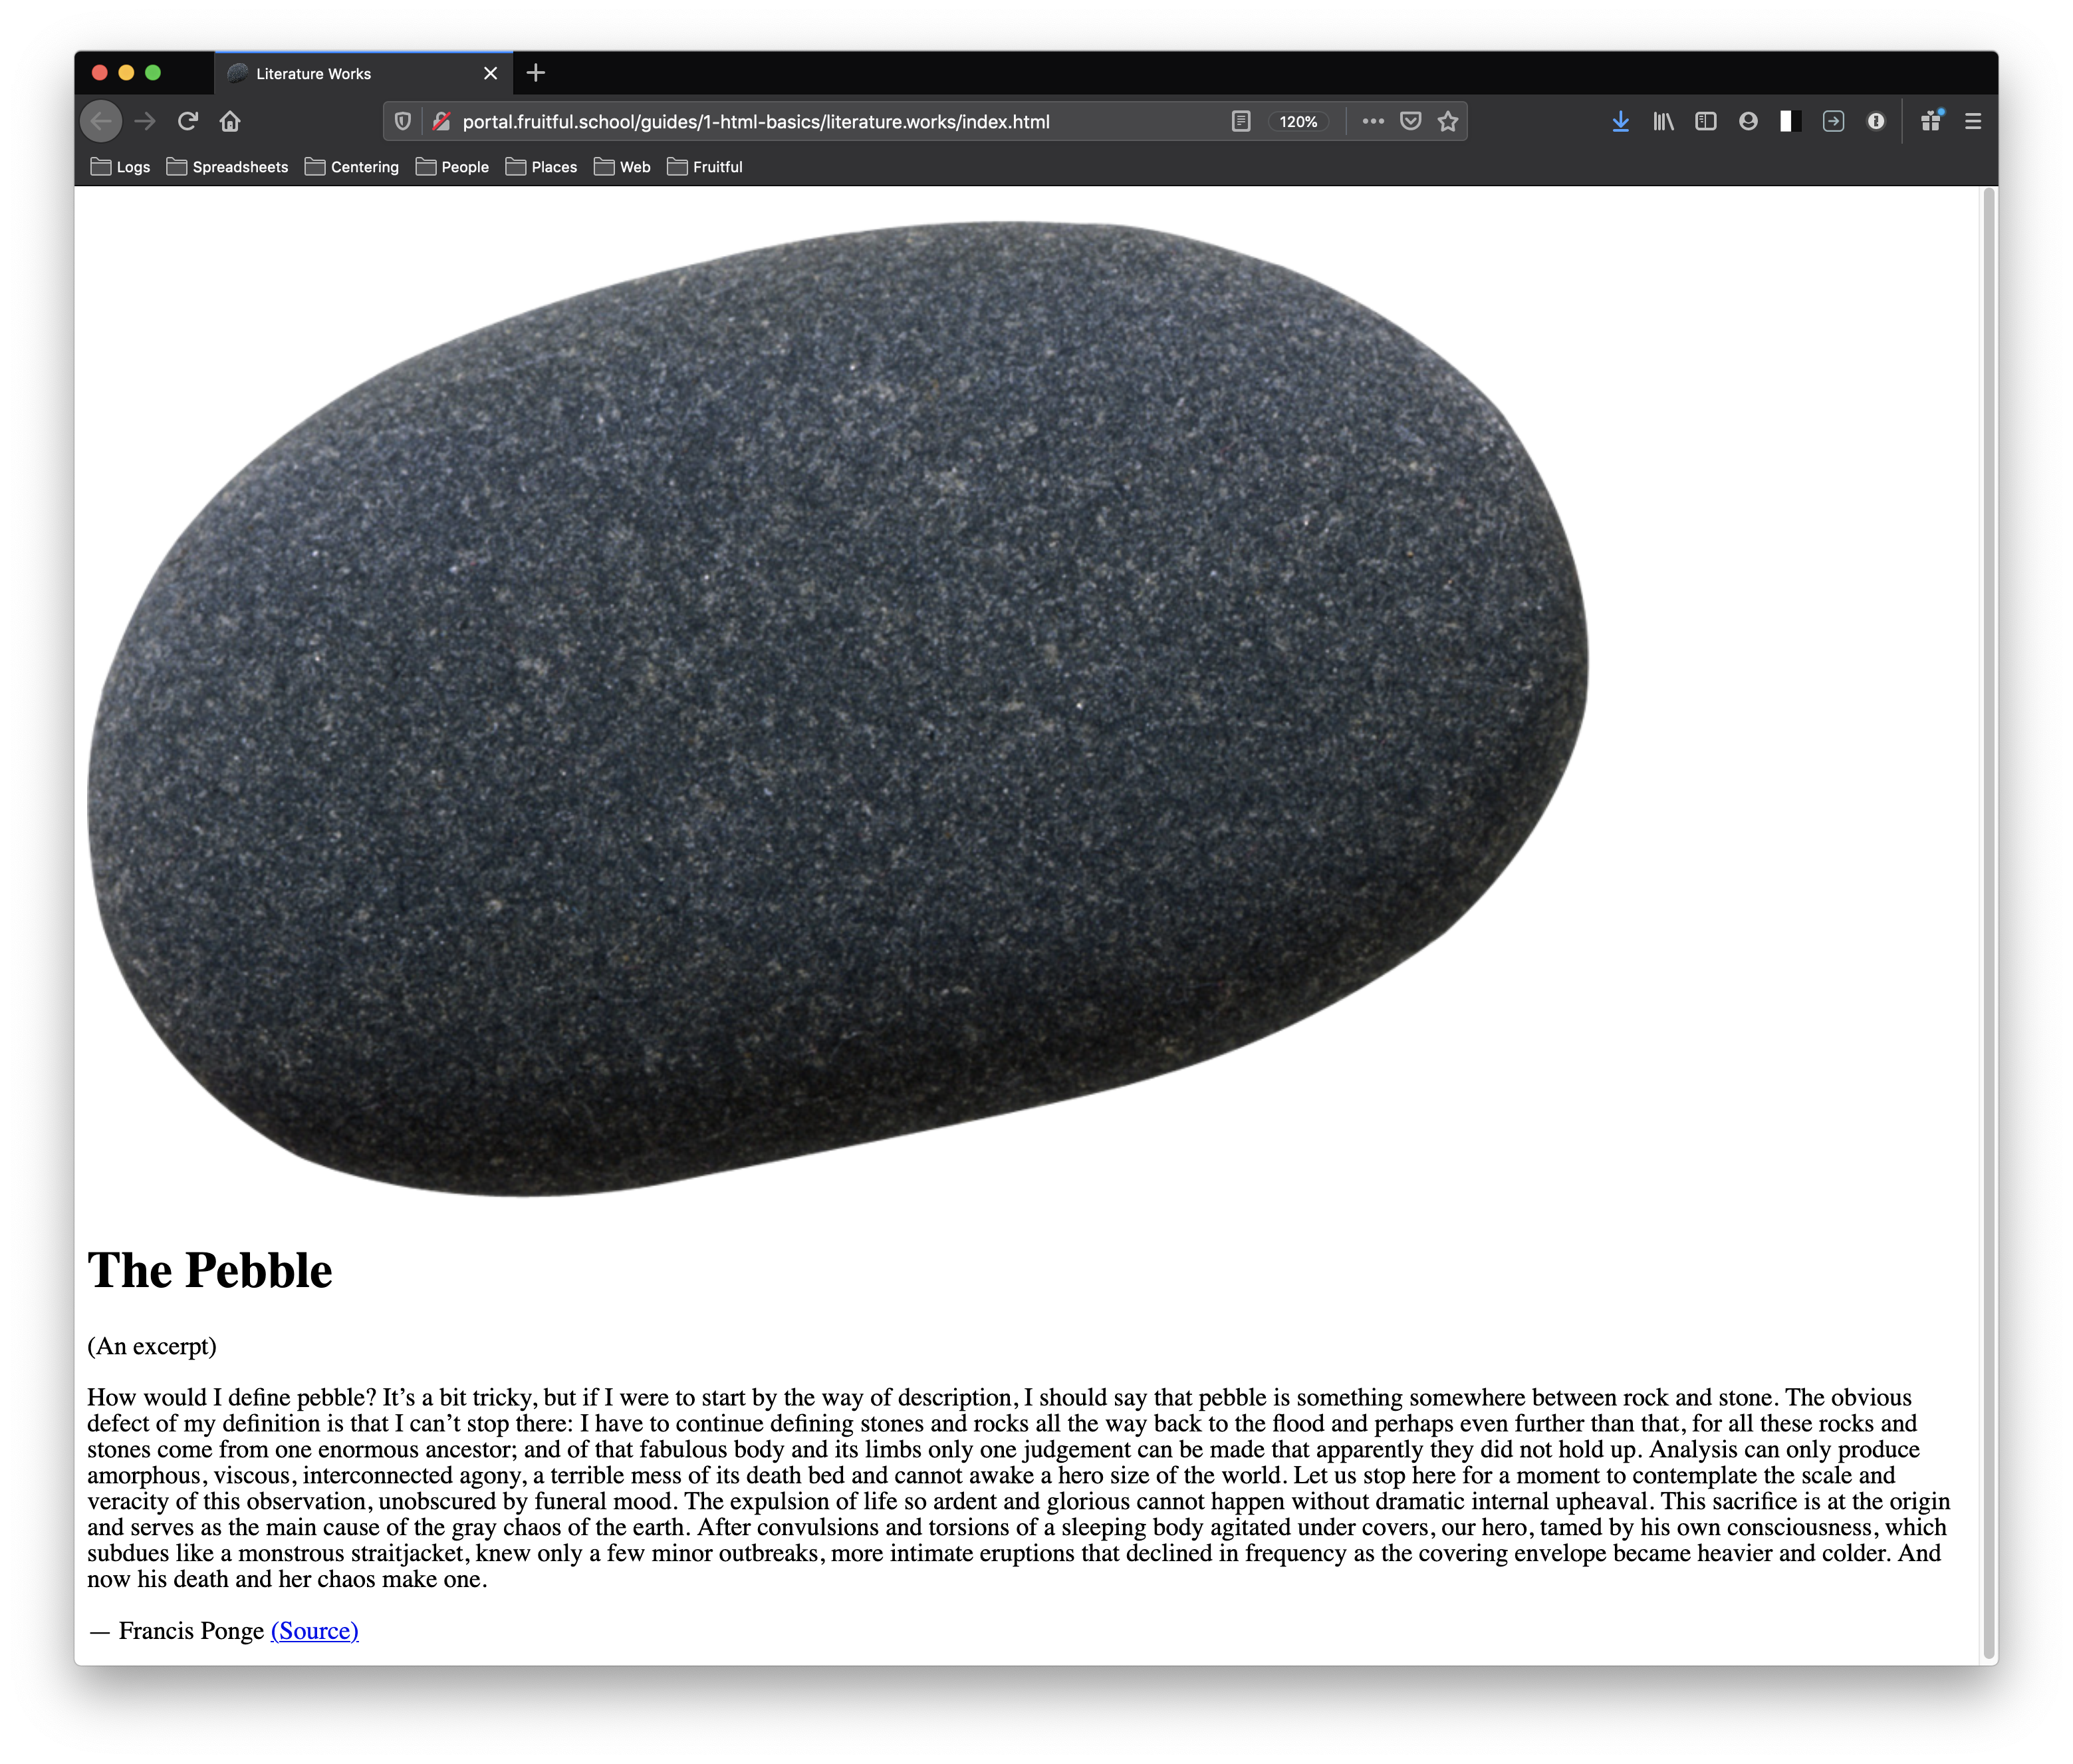The width and height of the screenshot is (2073, 1764).
Task: Click the tracking protection shield icon
Action: 403,121
